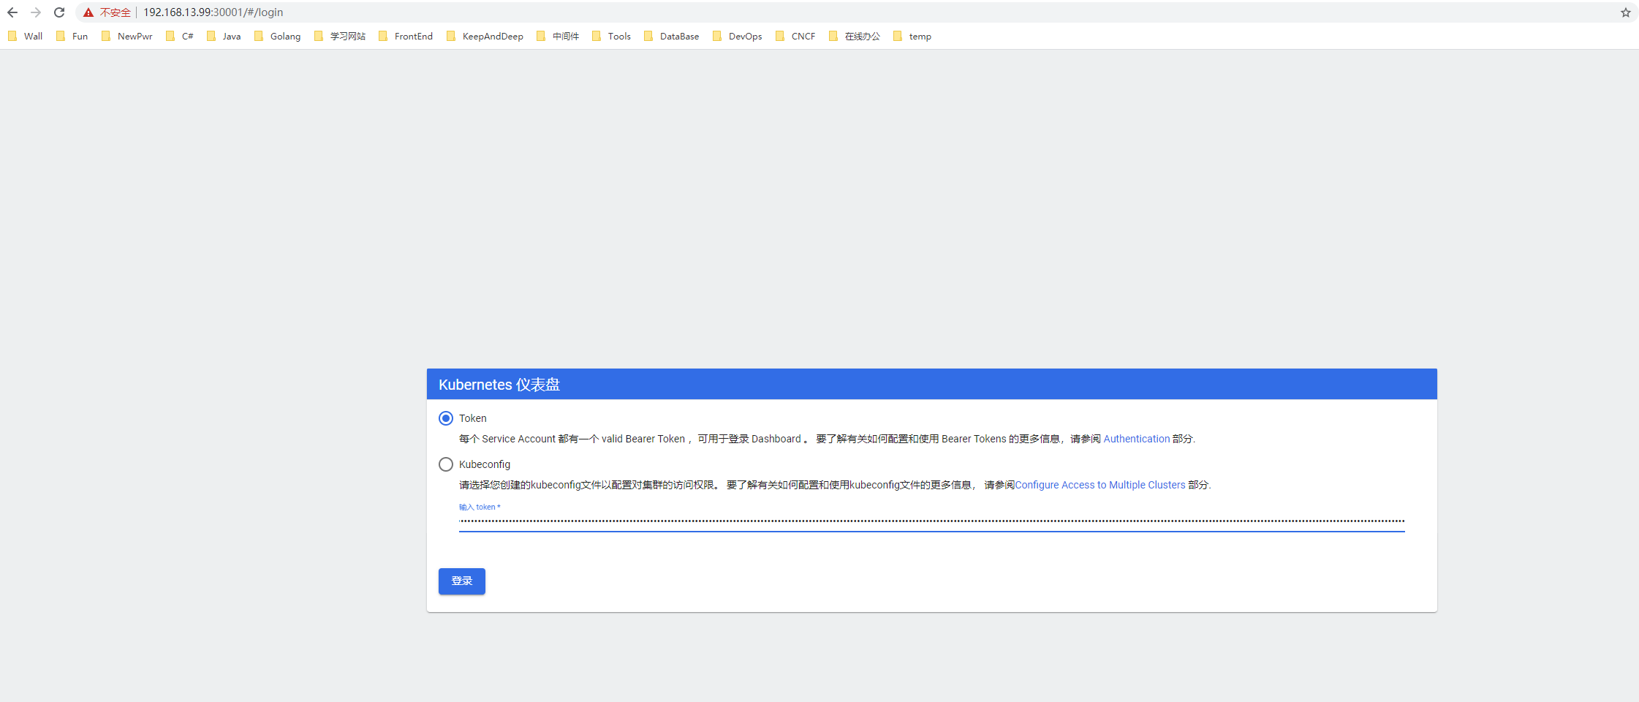This screenshot has width=1639, height=702.
Task: Open the Tools bookmark folder
Action: point(610,36)
